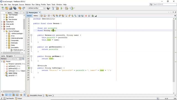Toggle Show Inner Classes filter in Navigator

click(x=17, y=95)
